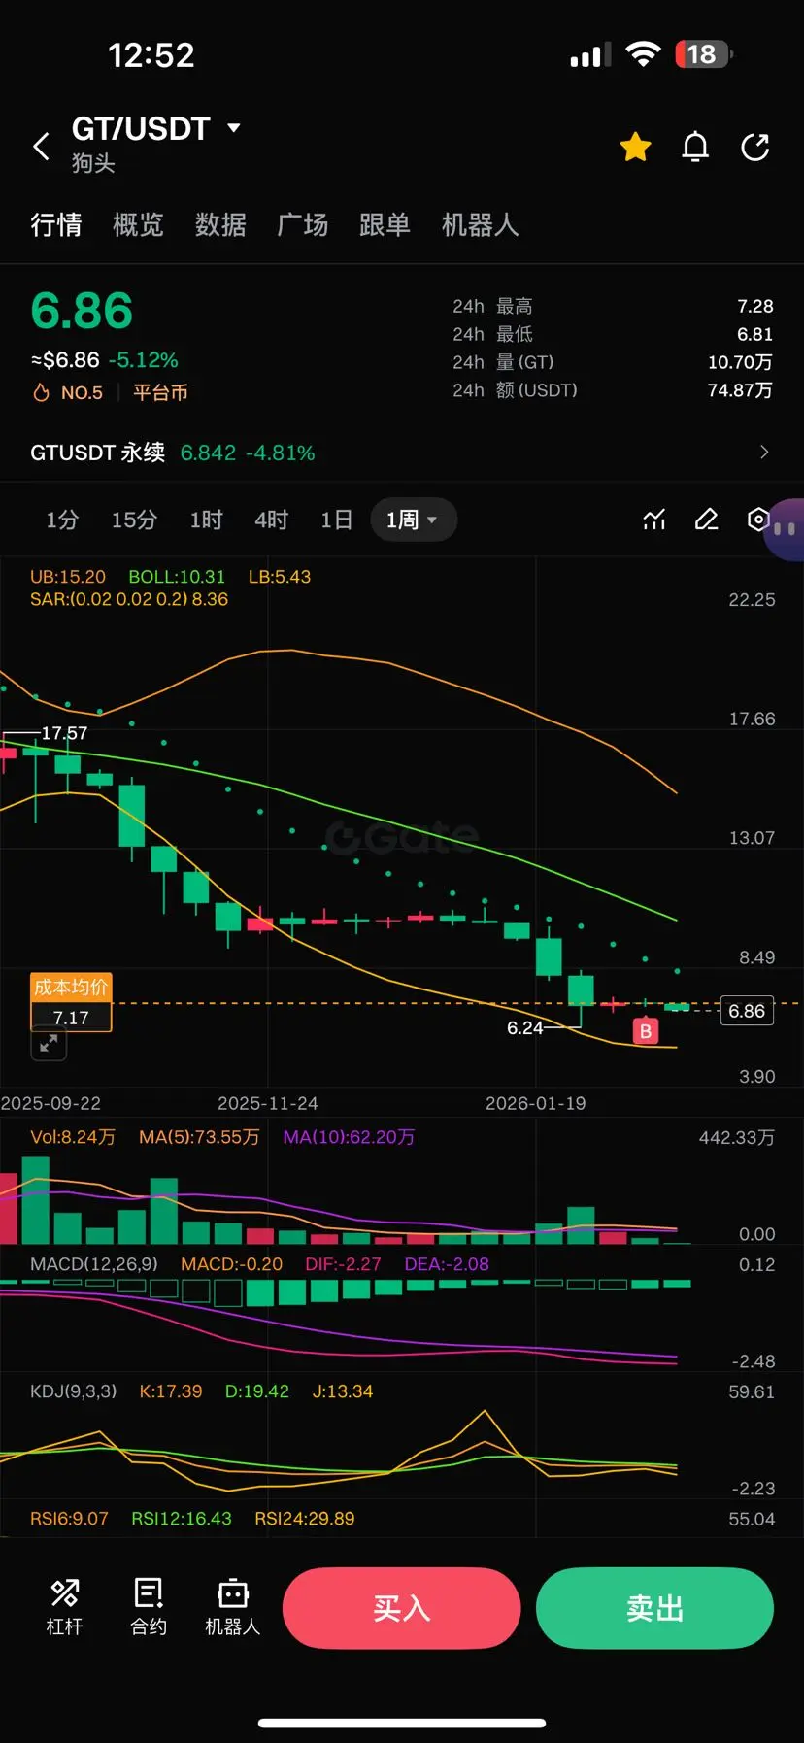Open 杠杆 margin trading icon
The width and height of the screenshot is (804, 1743).
point(65,1607)
